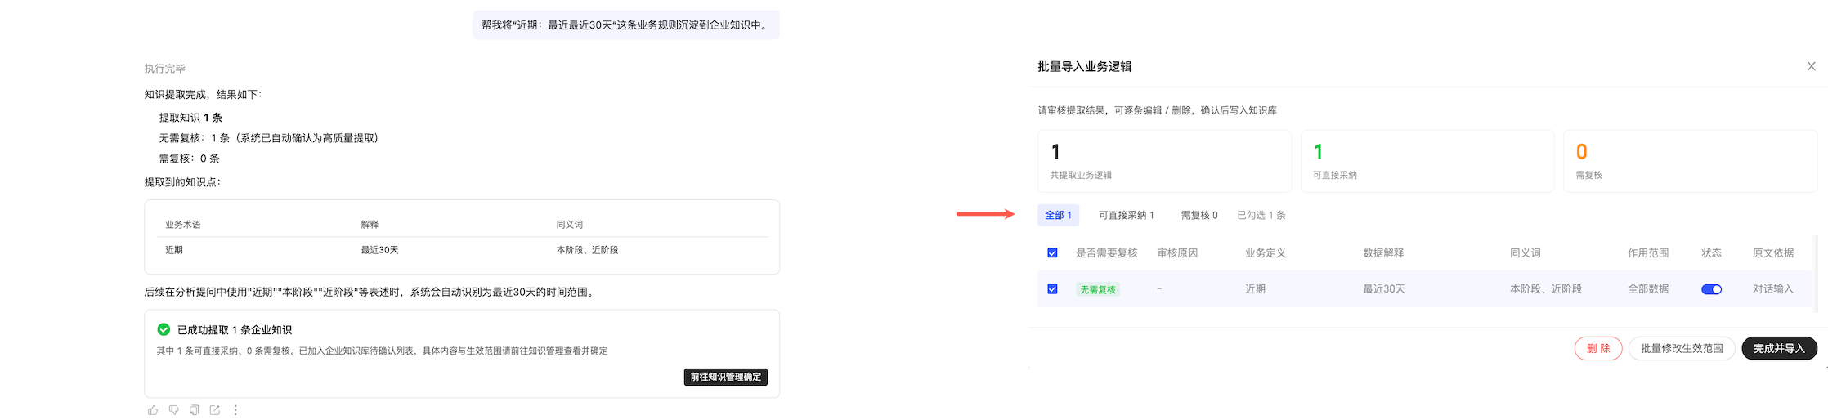1828x420 pixels.
Task: Switch to the 需复核 0 tab
Action: click(1199, 215)
